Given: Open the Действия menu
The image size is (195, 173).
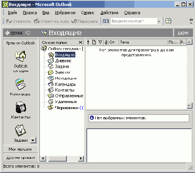Looking at the screenshot, I should point(109,13).
